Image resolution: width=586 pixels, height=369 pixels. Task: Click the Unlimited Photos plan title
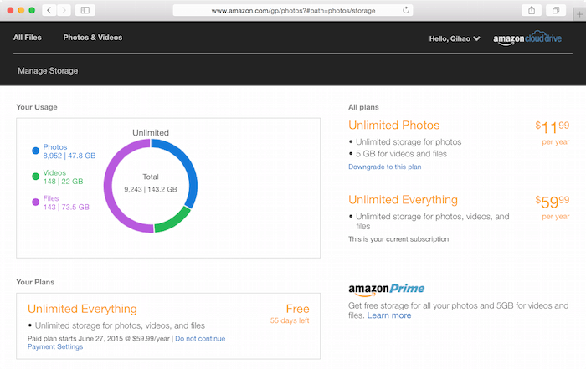394,126
